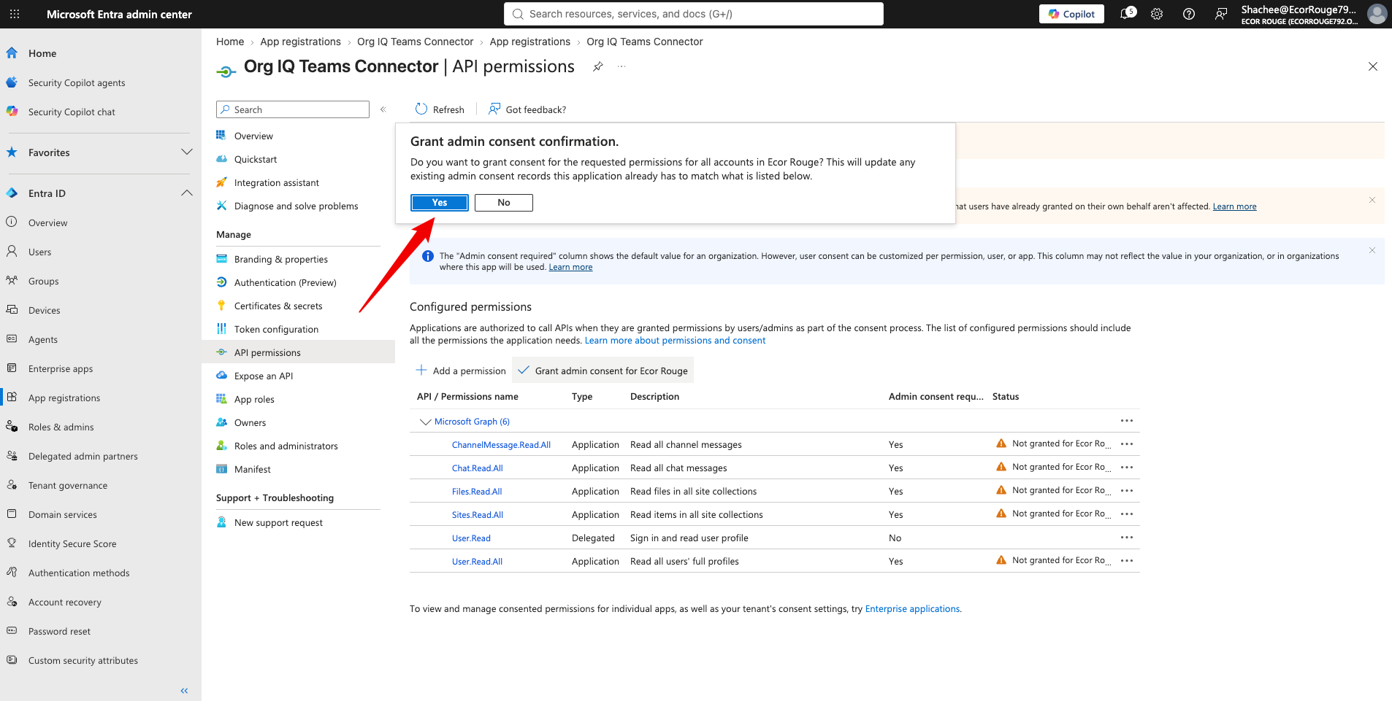Click the Refresh toolbar button
The image size is (1392, 701).
[x=440, y=109]
